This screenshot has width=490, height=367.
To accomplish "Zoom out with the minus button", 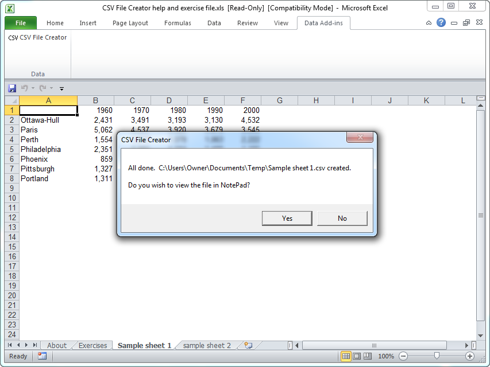I will point(403,356).
